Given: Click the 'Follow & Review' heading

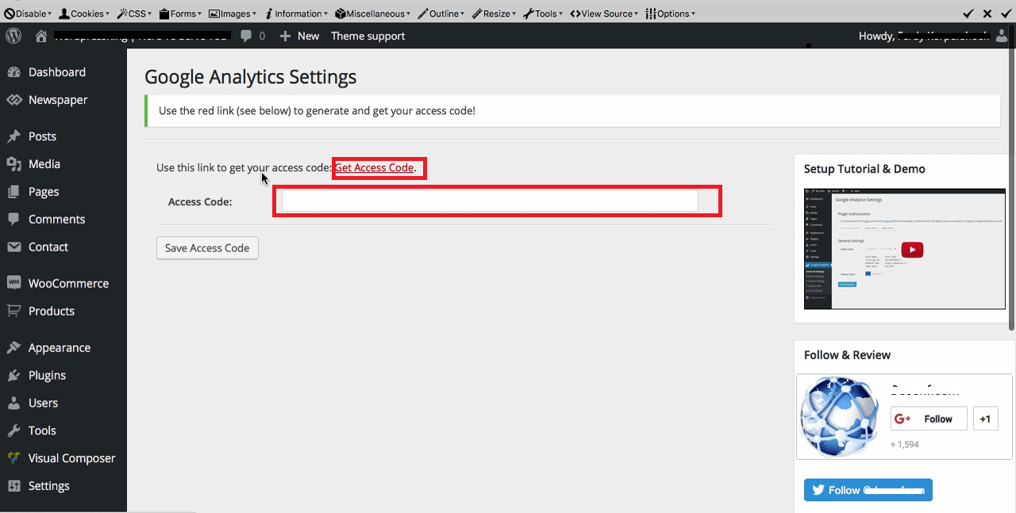Looking at the screenshot, I should coord(847,355).
